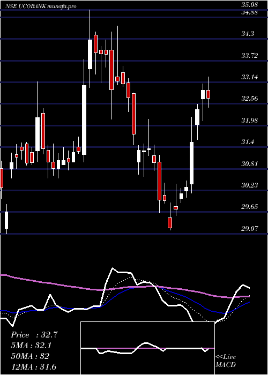This screenshot has height=375, width=268.
Task: Click the lowest red candle near 29.07
Action: coord(170,223)
